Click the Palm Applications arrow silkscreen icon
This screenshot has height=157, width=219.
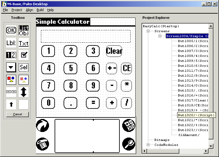click(x=42, y=125)
